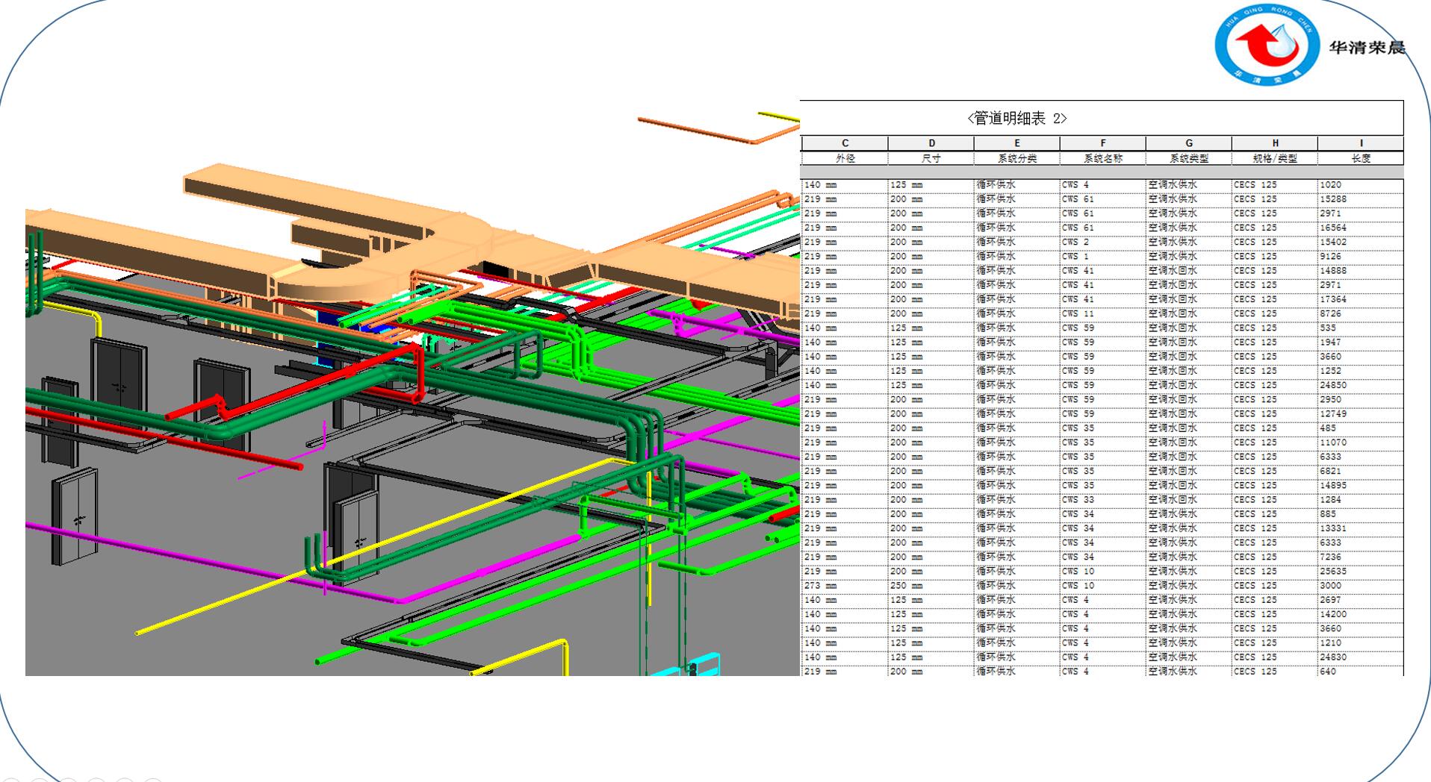Select column header letter D
The height and width of the screenshot is (782, 1431).
click(931, 143)
